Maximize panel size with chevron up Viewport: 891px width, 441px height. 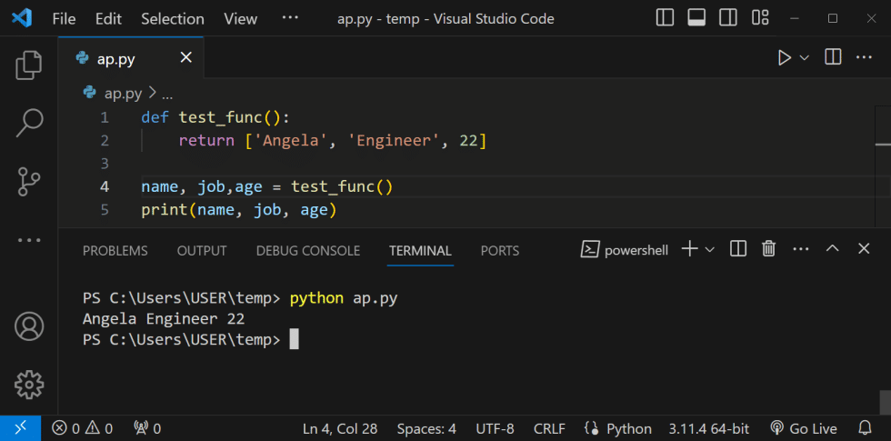coord(833,249)
